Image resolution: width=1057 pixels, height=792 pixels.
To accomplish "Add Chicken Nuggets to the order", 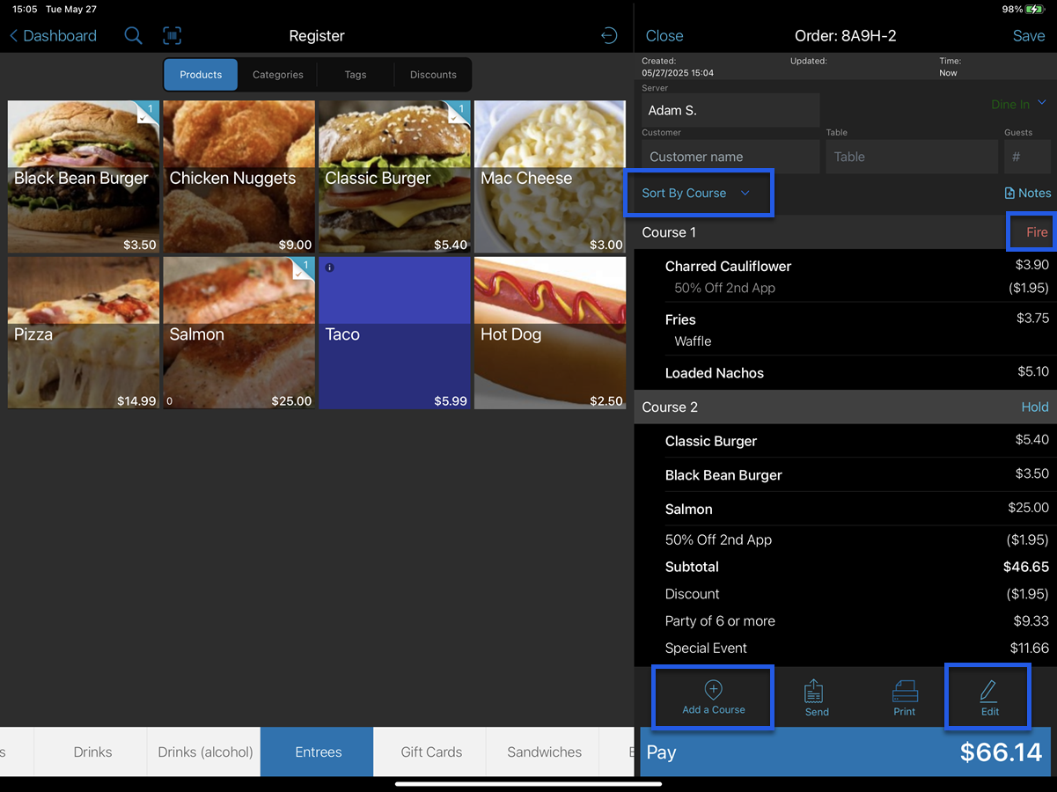I will pyautogui.click(x=239, y=177).
